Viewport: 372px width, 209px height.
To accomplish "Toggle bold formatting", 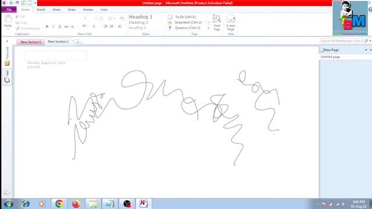I will tap(47, 27).
